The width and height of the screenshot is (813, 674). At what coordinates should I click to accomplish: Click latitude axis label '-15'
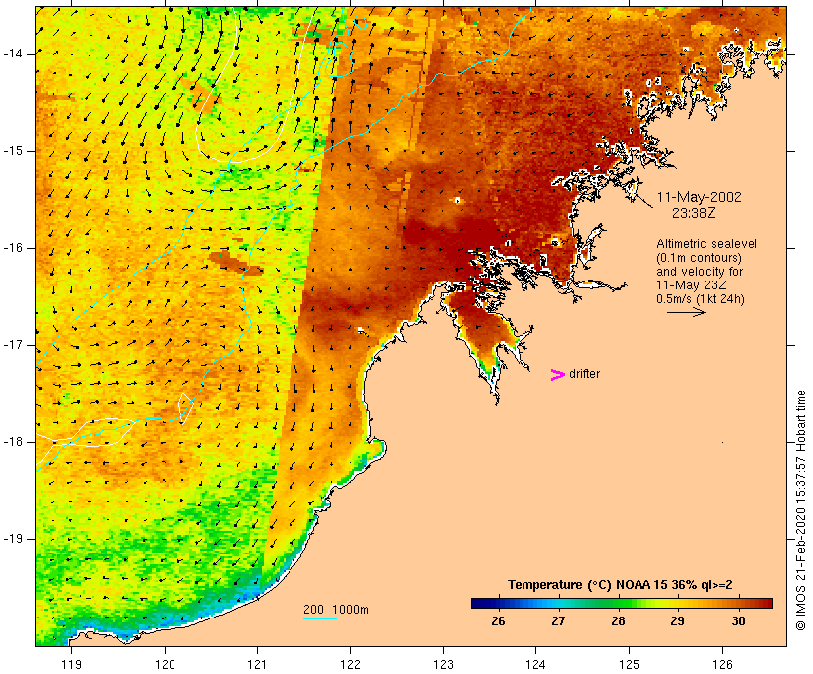click(x=13, y=151)
